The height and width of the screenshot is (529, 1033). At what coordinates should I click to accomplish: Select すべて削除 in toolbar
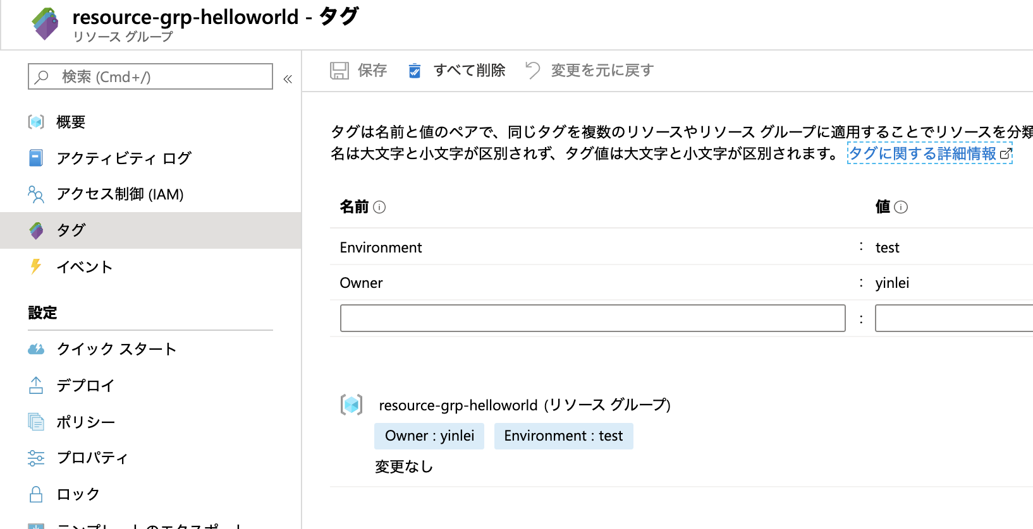(x=469, y=70)
